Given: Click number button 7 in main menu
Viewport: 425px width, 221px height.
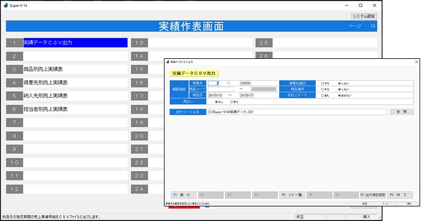Looking at the screenshot, I should (x=15, y=122).
